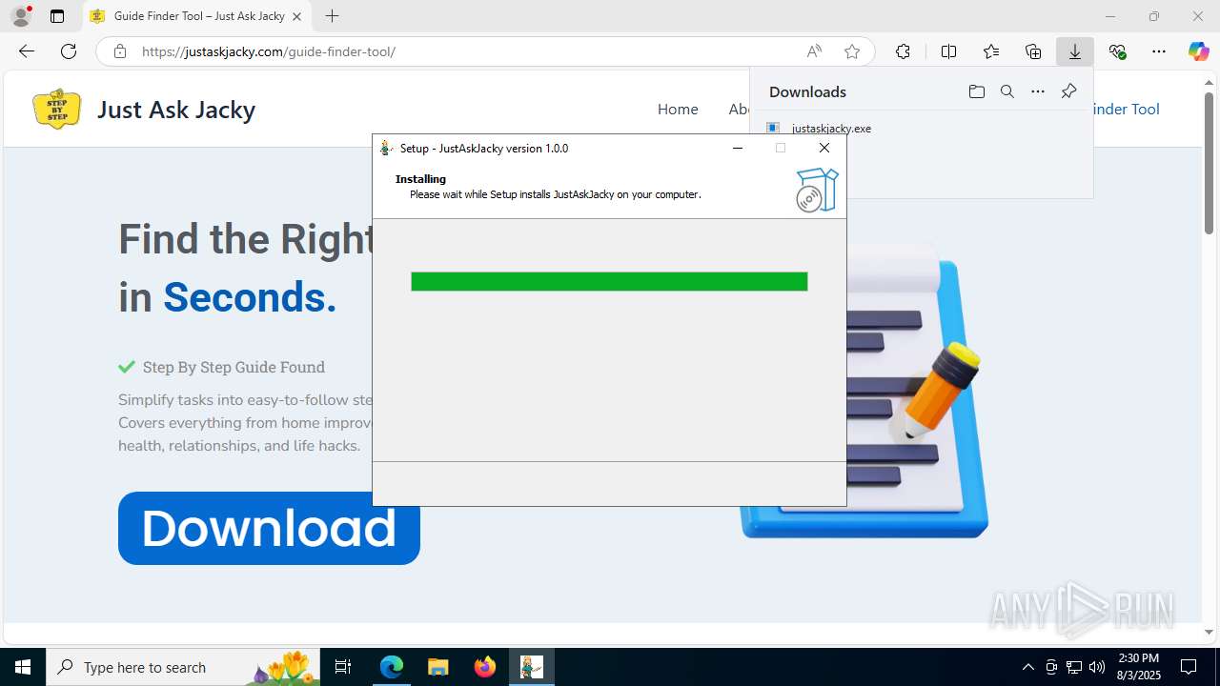Select the JustAskJacky setup taskbar icon

(531, 667)
